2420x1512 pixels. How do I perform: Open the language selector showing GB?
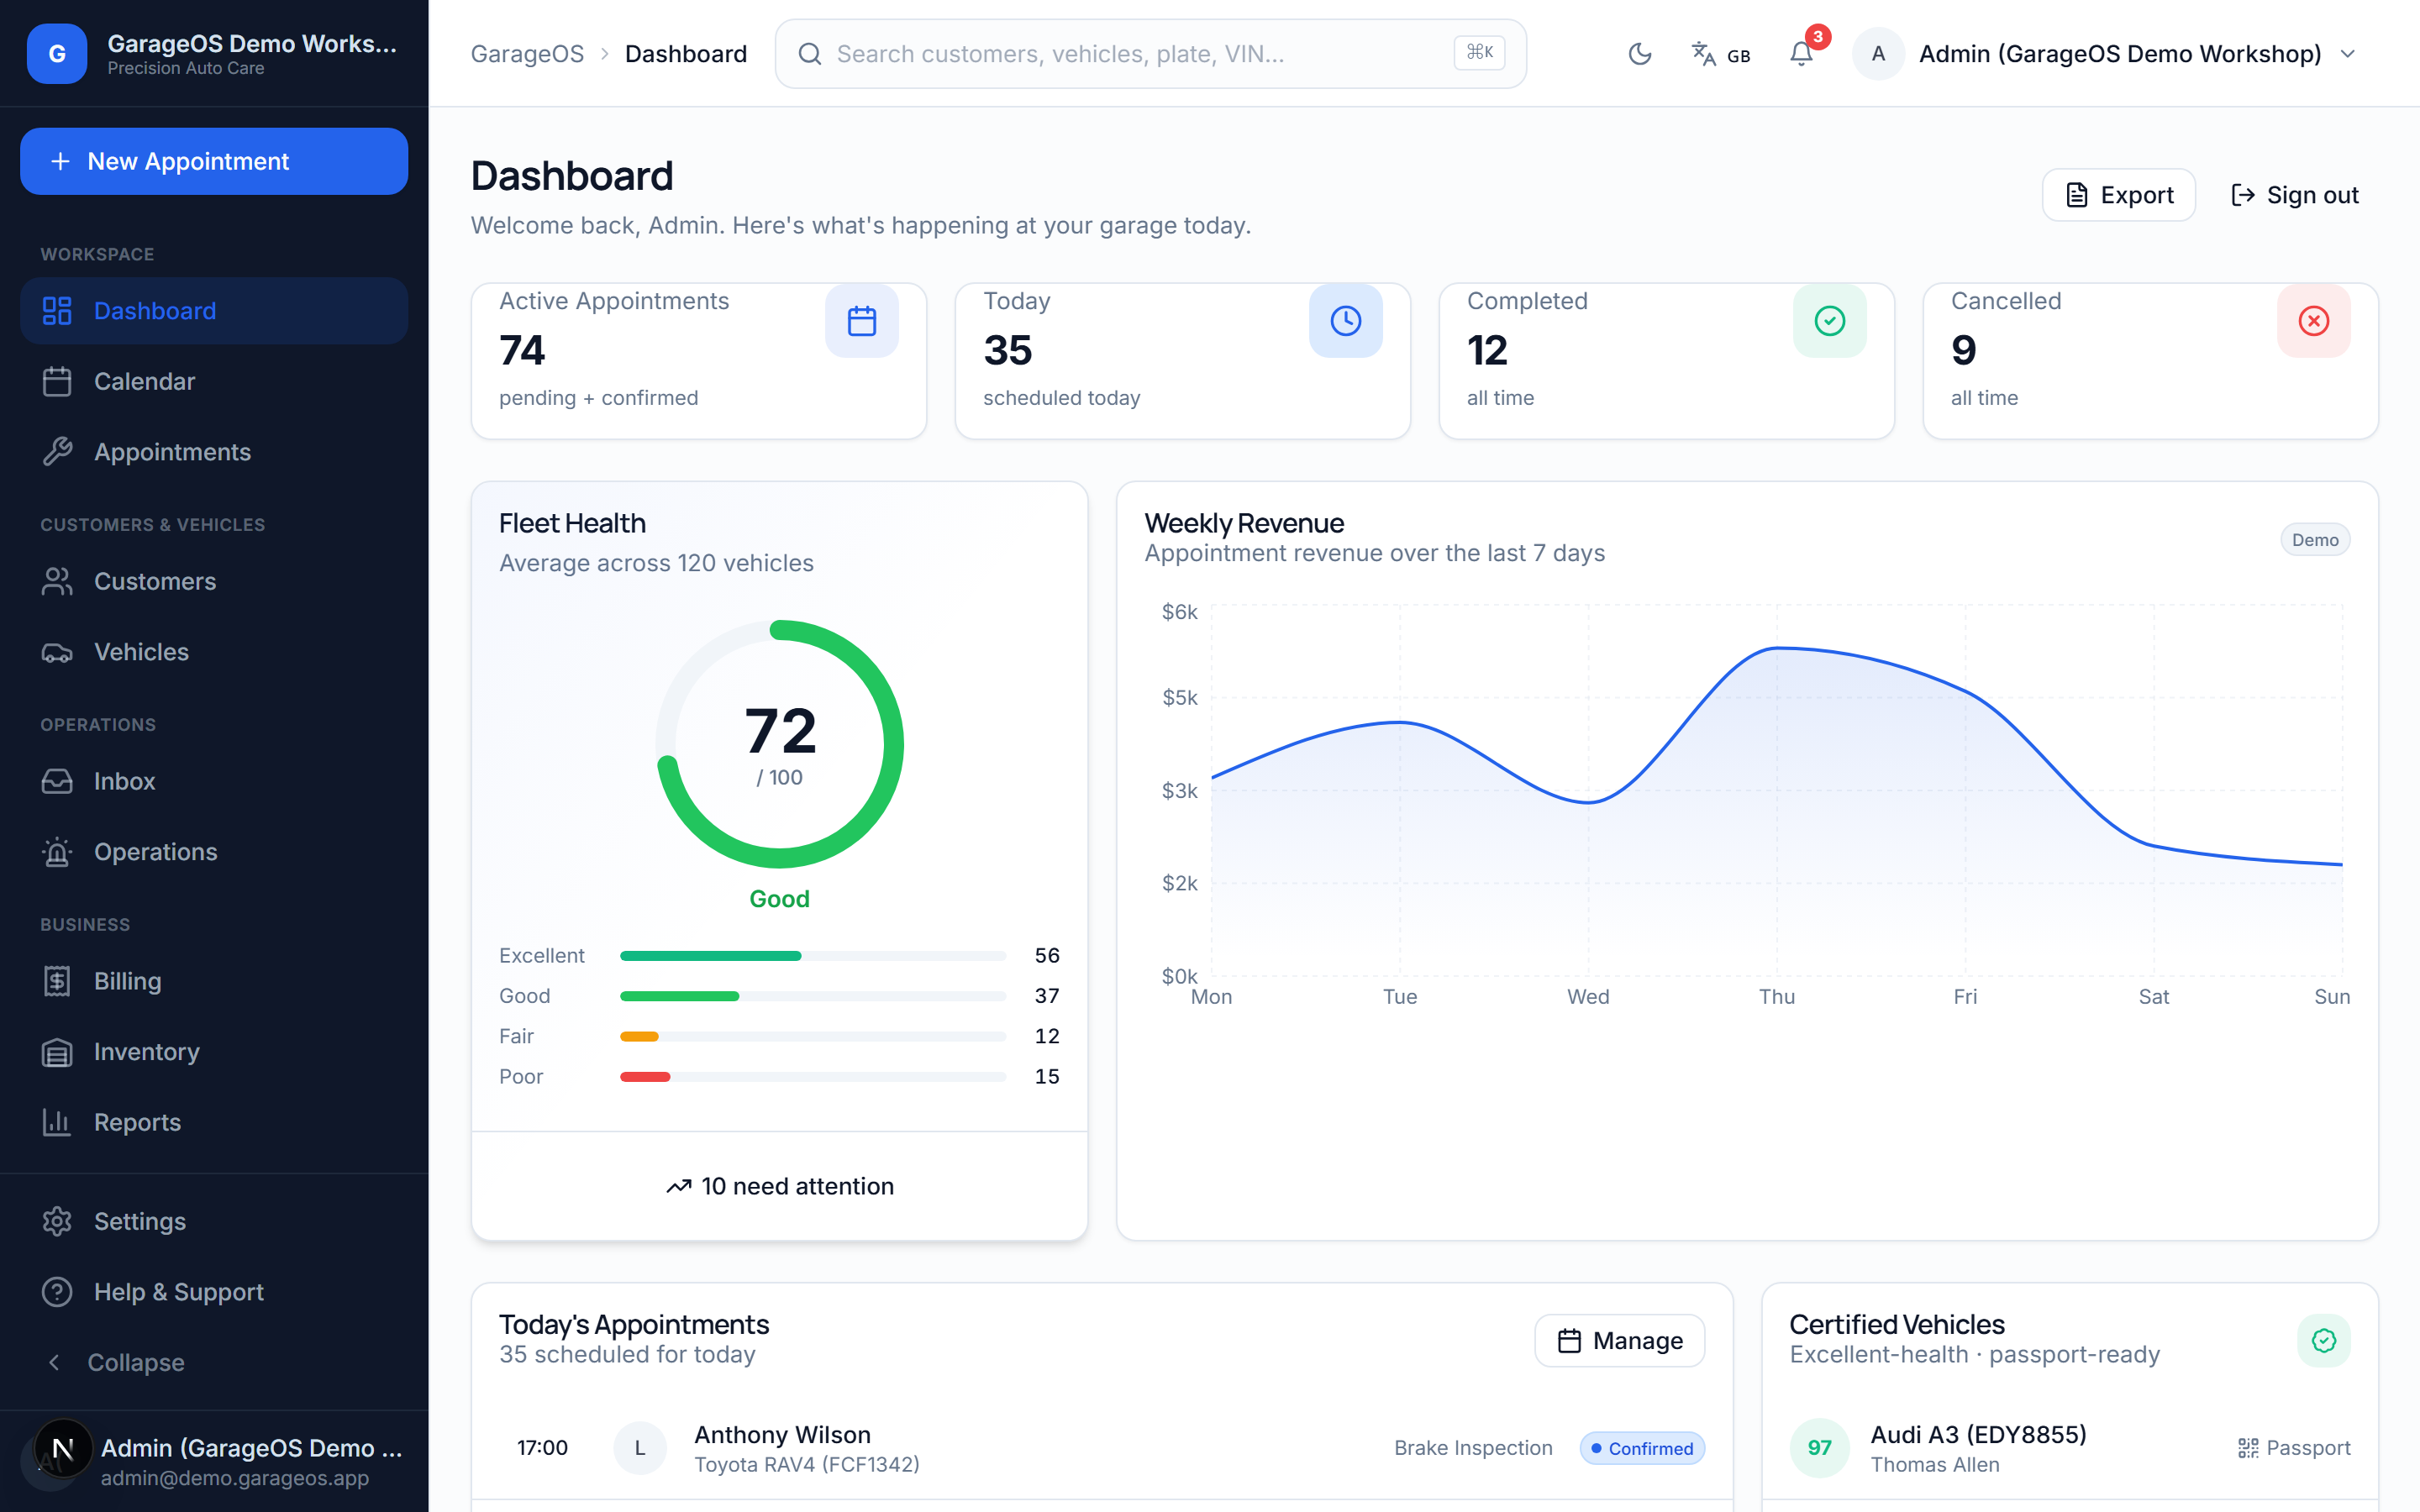click(1720, 54)
